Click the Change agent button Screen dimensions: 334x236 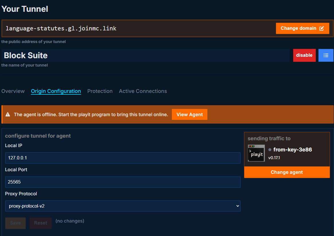287,172
